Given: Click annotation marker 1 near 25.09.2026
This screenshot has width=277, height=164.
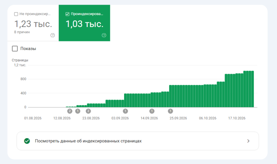Looking at the screenshot, I should click(171, 111).
